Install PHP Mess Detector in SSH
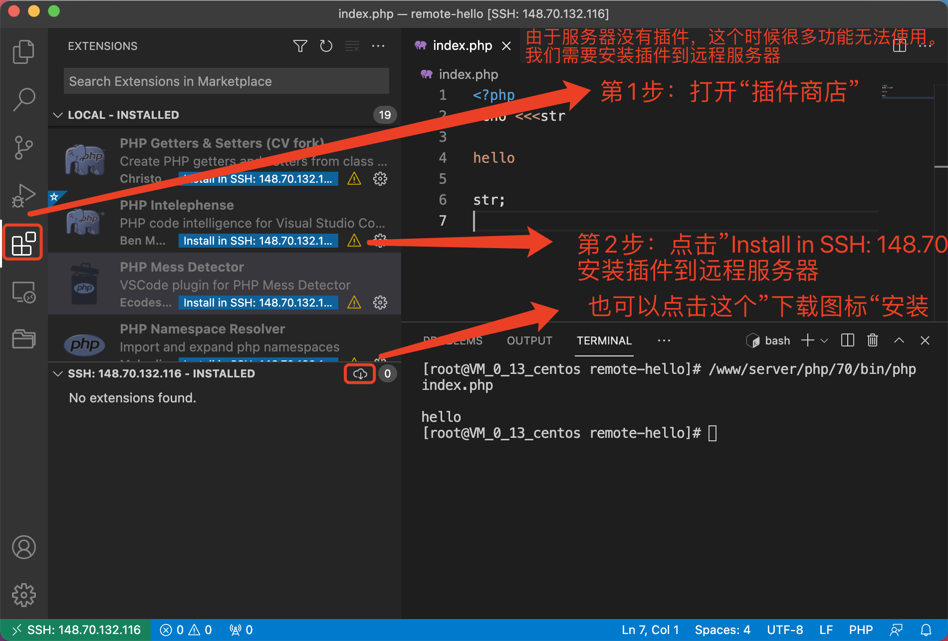 (x=258, y=303)
